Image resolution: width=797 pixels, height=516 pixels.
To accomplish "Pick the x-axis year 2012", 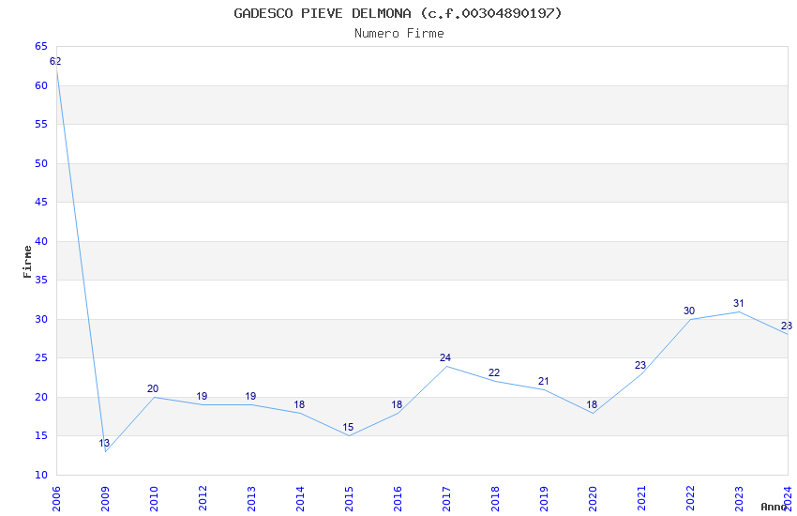I will pos(203,498).
